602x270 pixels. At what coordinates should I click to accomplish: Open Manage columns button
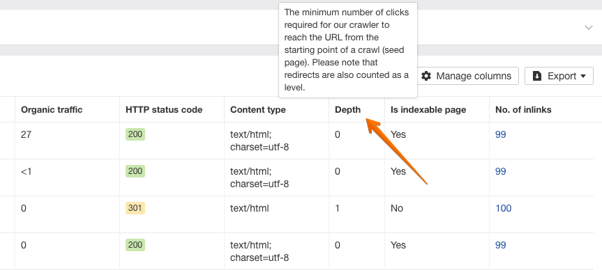tap(467, 76)
